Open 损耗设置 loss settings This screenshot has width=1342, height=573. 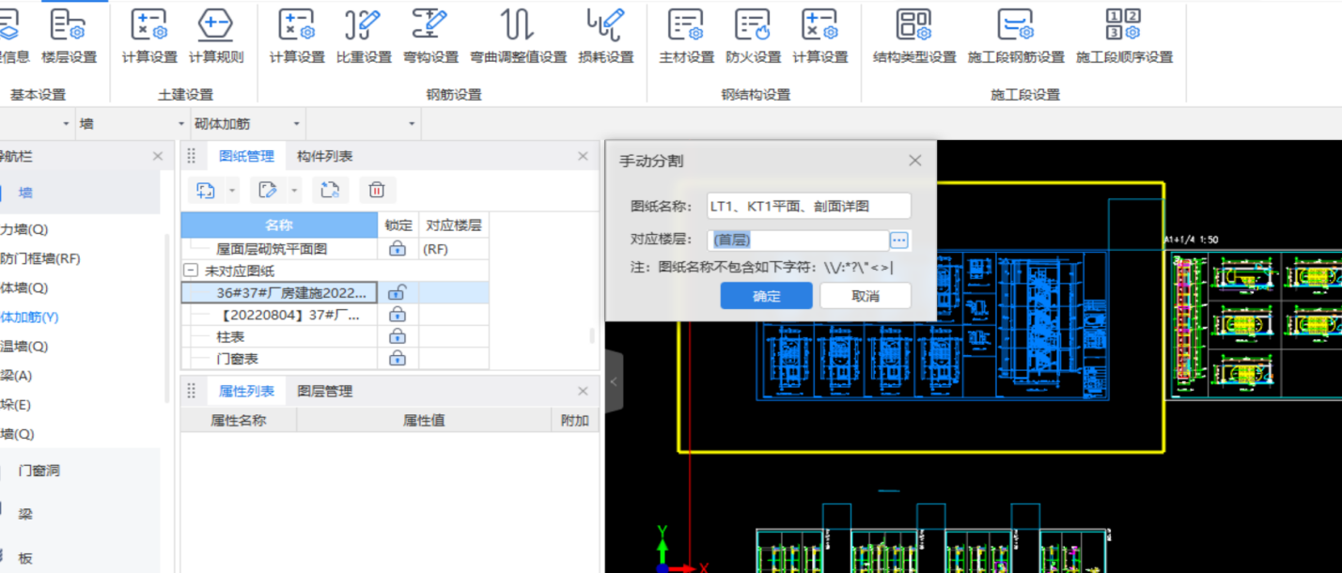(x=606, y=36)
